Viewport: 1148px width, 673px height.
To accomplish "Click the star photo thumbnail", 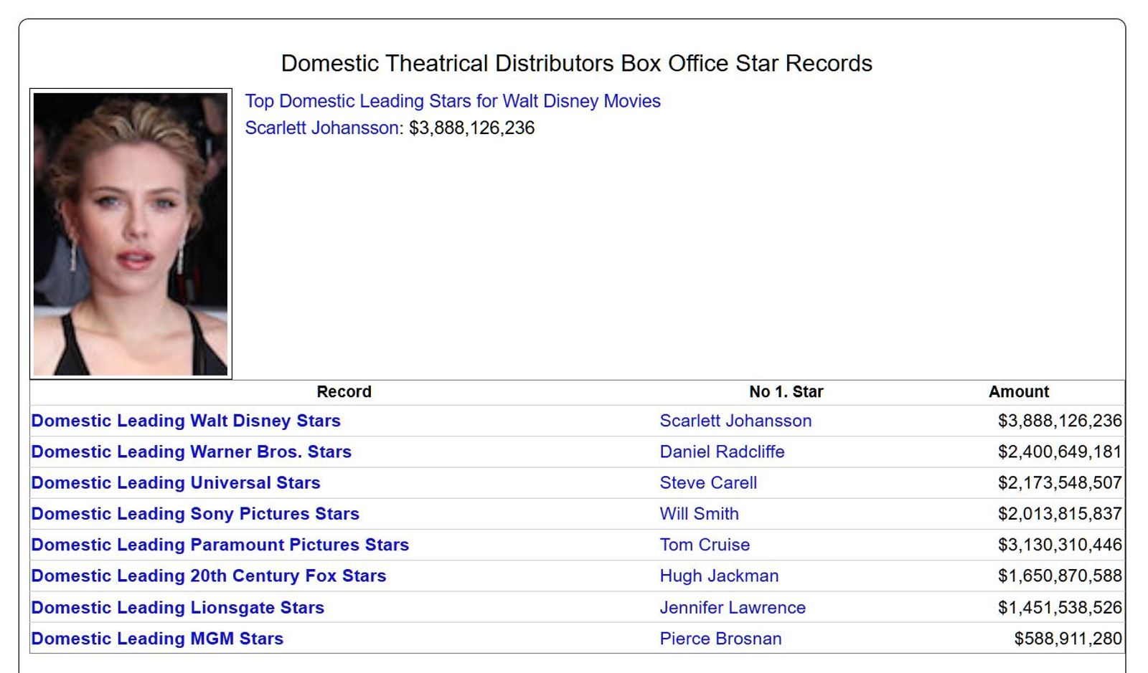I will 131,234.
